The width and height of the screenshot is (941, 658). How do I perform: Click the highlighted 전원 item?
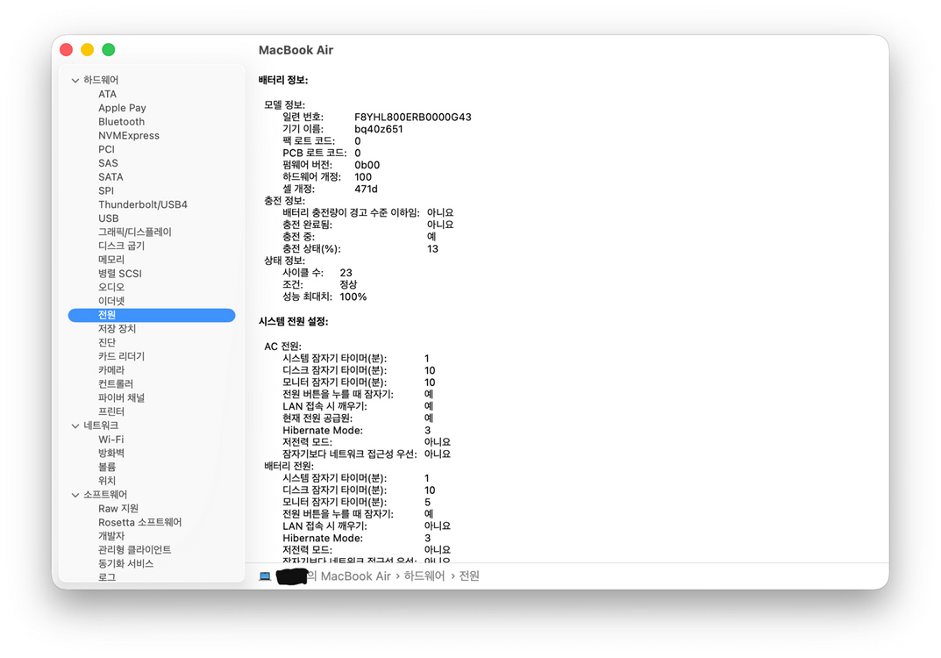click(151, 315)
